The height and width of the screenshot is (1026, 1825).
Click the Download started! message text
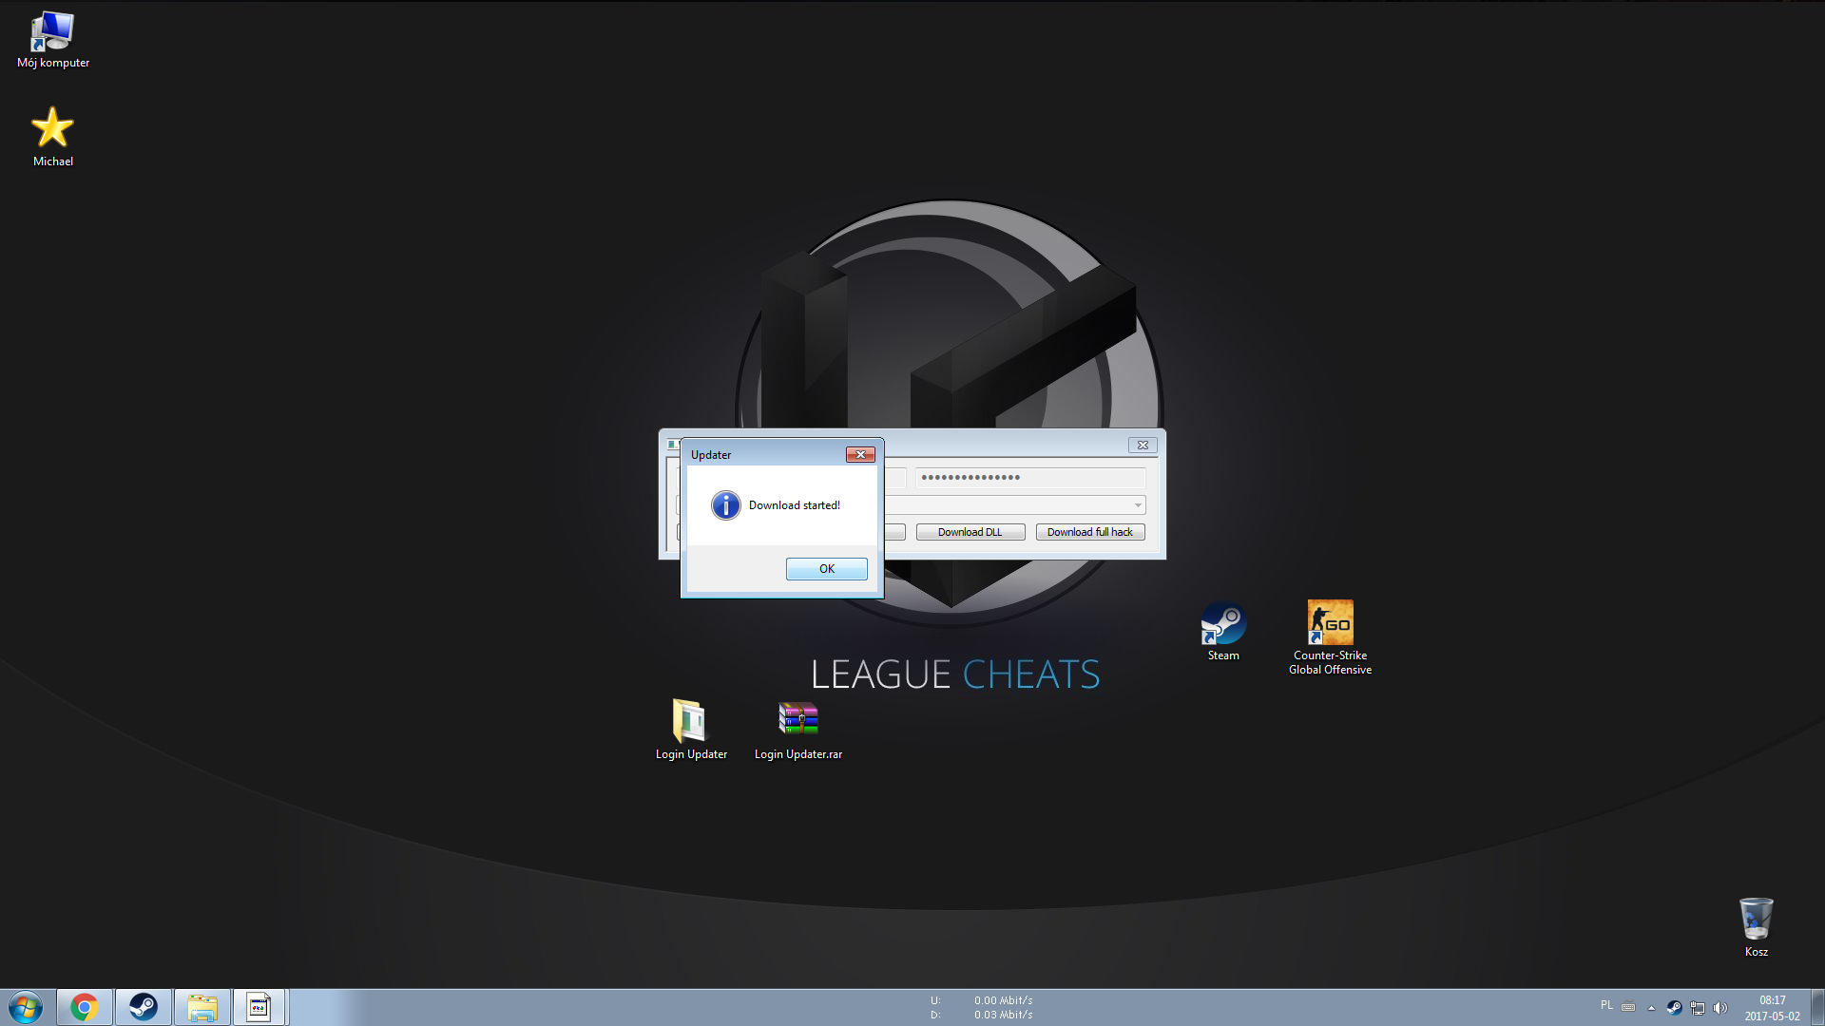[x=795, y=505]
